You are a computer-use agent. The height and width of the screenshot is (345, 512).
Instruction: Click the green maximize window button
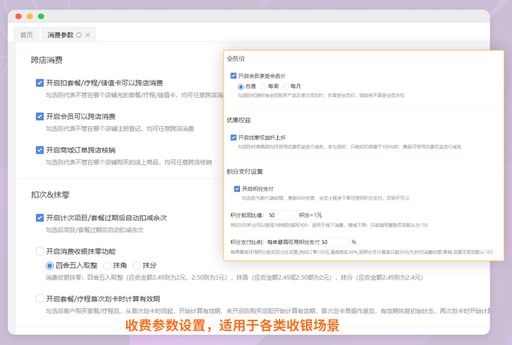41,16
